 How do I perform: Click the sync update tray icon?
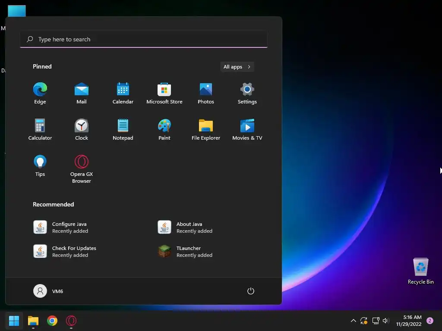pos(363,321)
